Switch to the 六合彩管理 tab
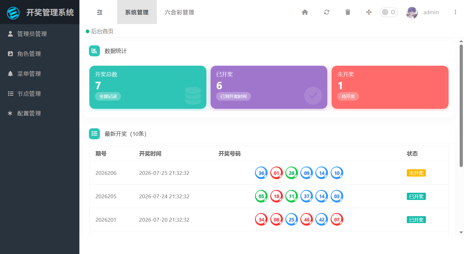This screenshot has width=464, height=254. [x=179, y=12]
